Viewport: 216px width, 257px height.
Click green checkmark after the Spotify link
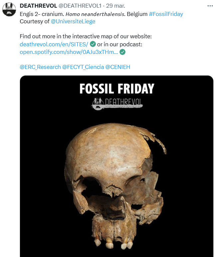tap(122, 52)
